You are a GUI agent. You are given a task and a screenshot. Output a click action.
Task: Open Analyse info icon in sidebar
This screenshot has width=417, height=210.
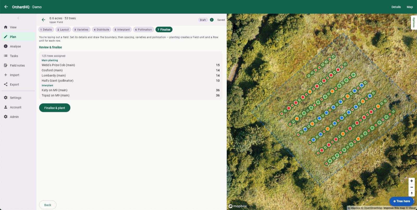click(x=6, y=46)
